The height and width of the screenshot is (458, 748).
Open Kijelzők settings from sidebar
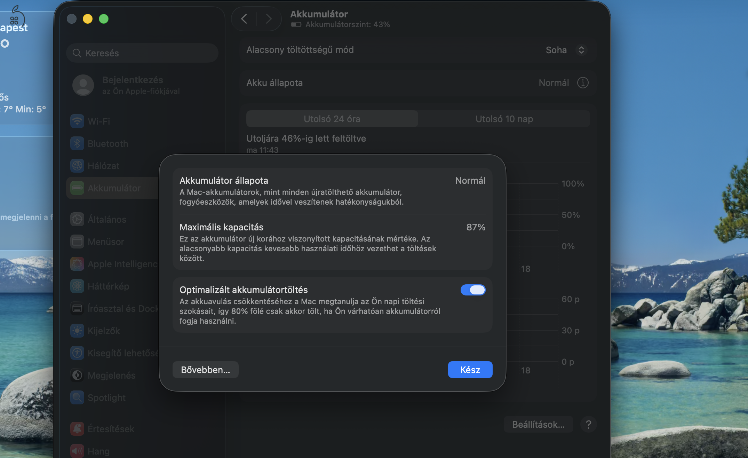(x=77, y=331)
